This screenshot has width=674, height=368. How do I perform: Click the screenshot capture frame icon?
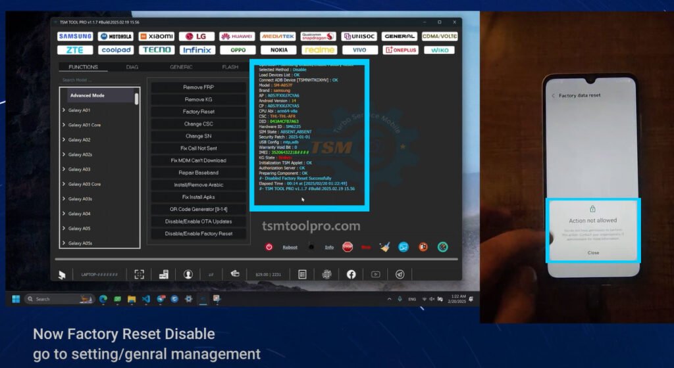pyautogui.click(x=140, y=275)
